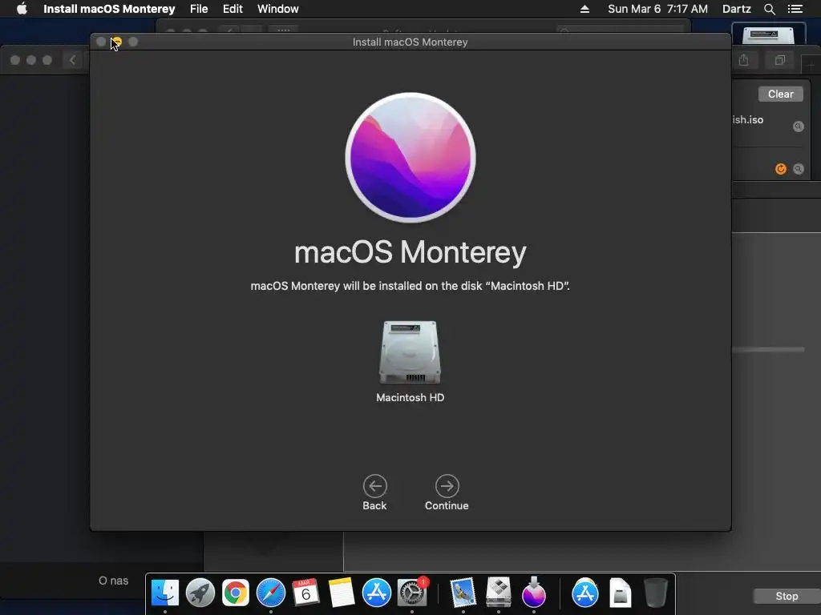Viewport: 821px width, 615px height.
Task: Open Calendar from the Dock
Action: tap(305, 593)
